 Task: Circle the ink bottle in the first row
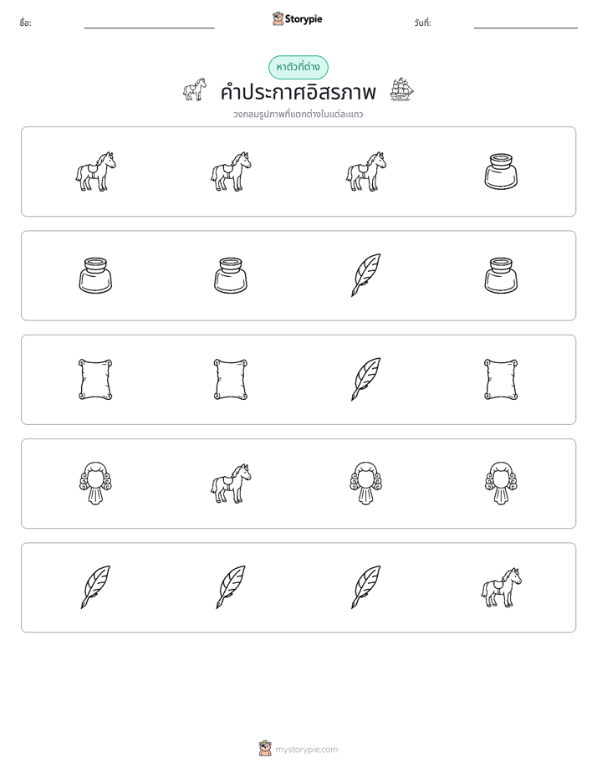coord(501,171)
